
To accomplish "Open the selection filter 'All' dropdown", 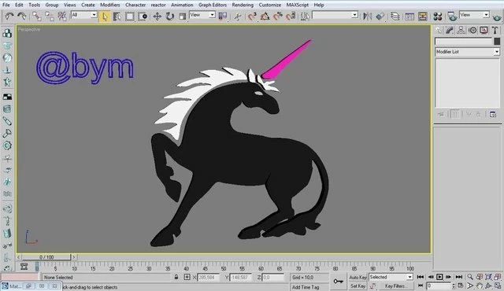I will pos(84,15).
